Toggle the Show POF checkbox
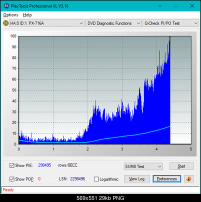This screenshot has height=202, width=201. 12,179
